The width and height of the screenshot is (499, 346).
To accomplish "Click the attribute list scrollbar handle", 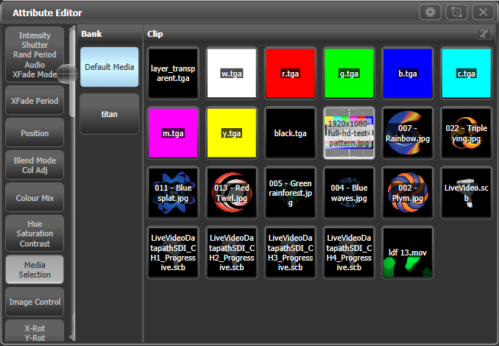I will point(67,74).
